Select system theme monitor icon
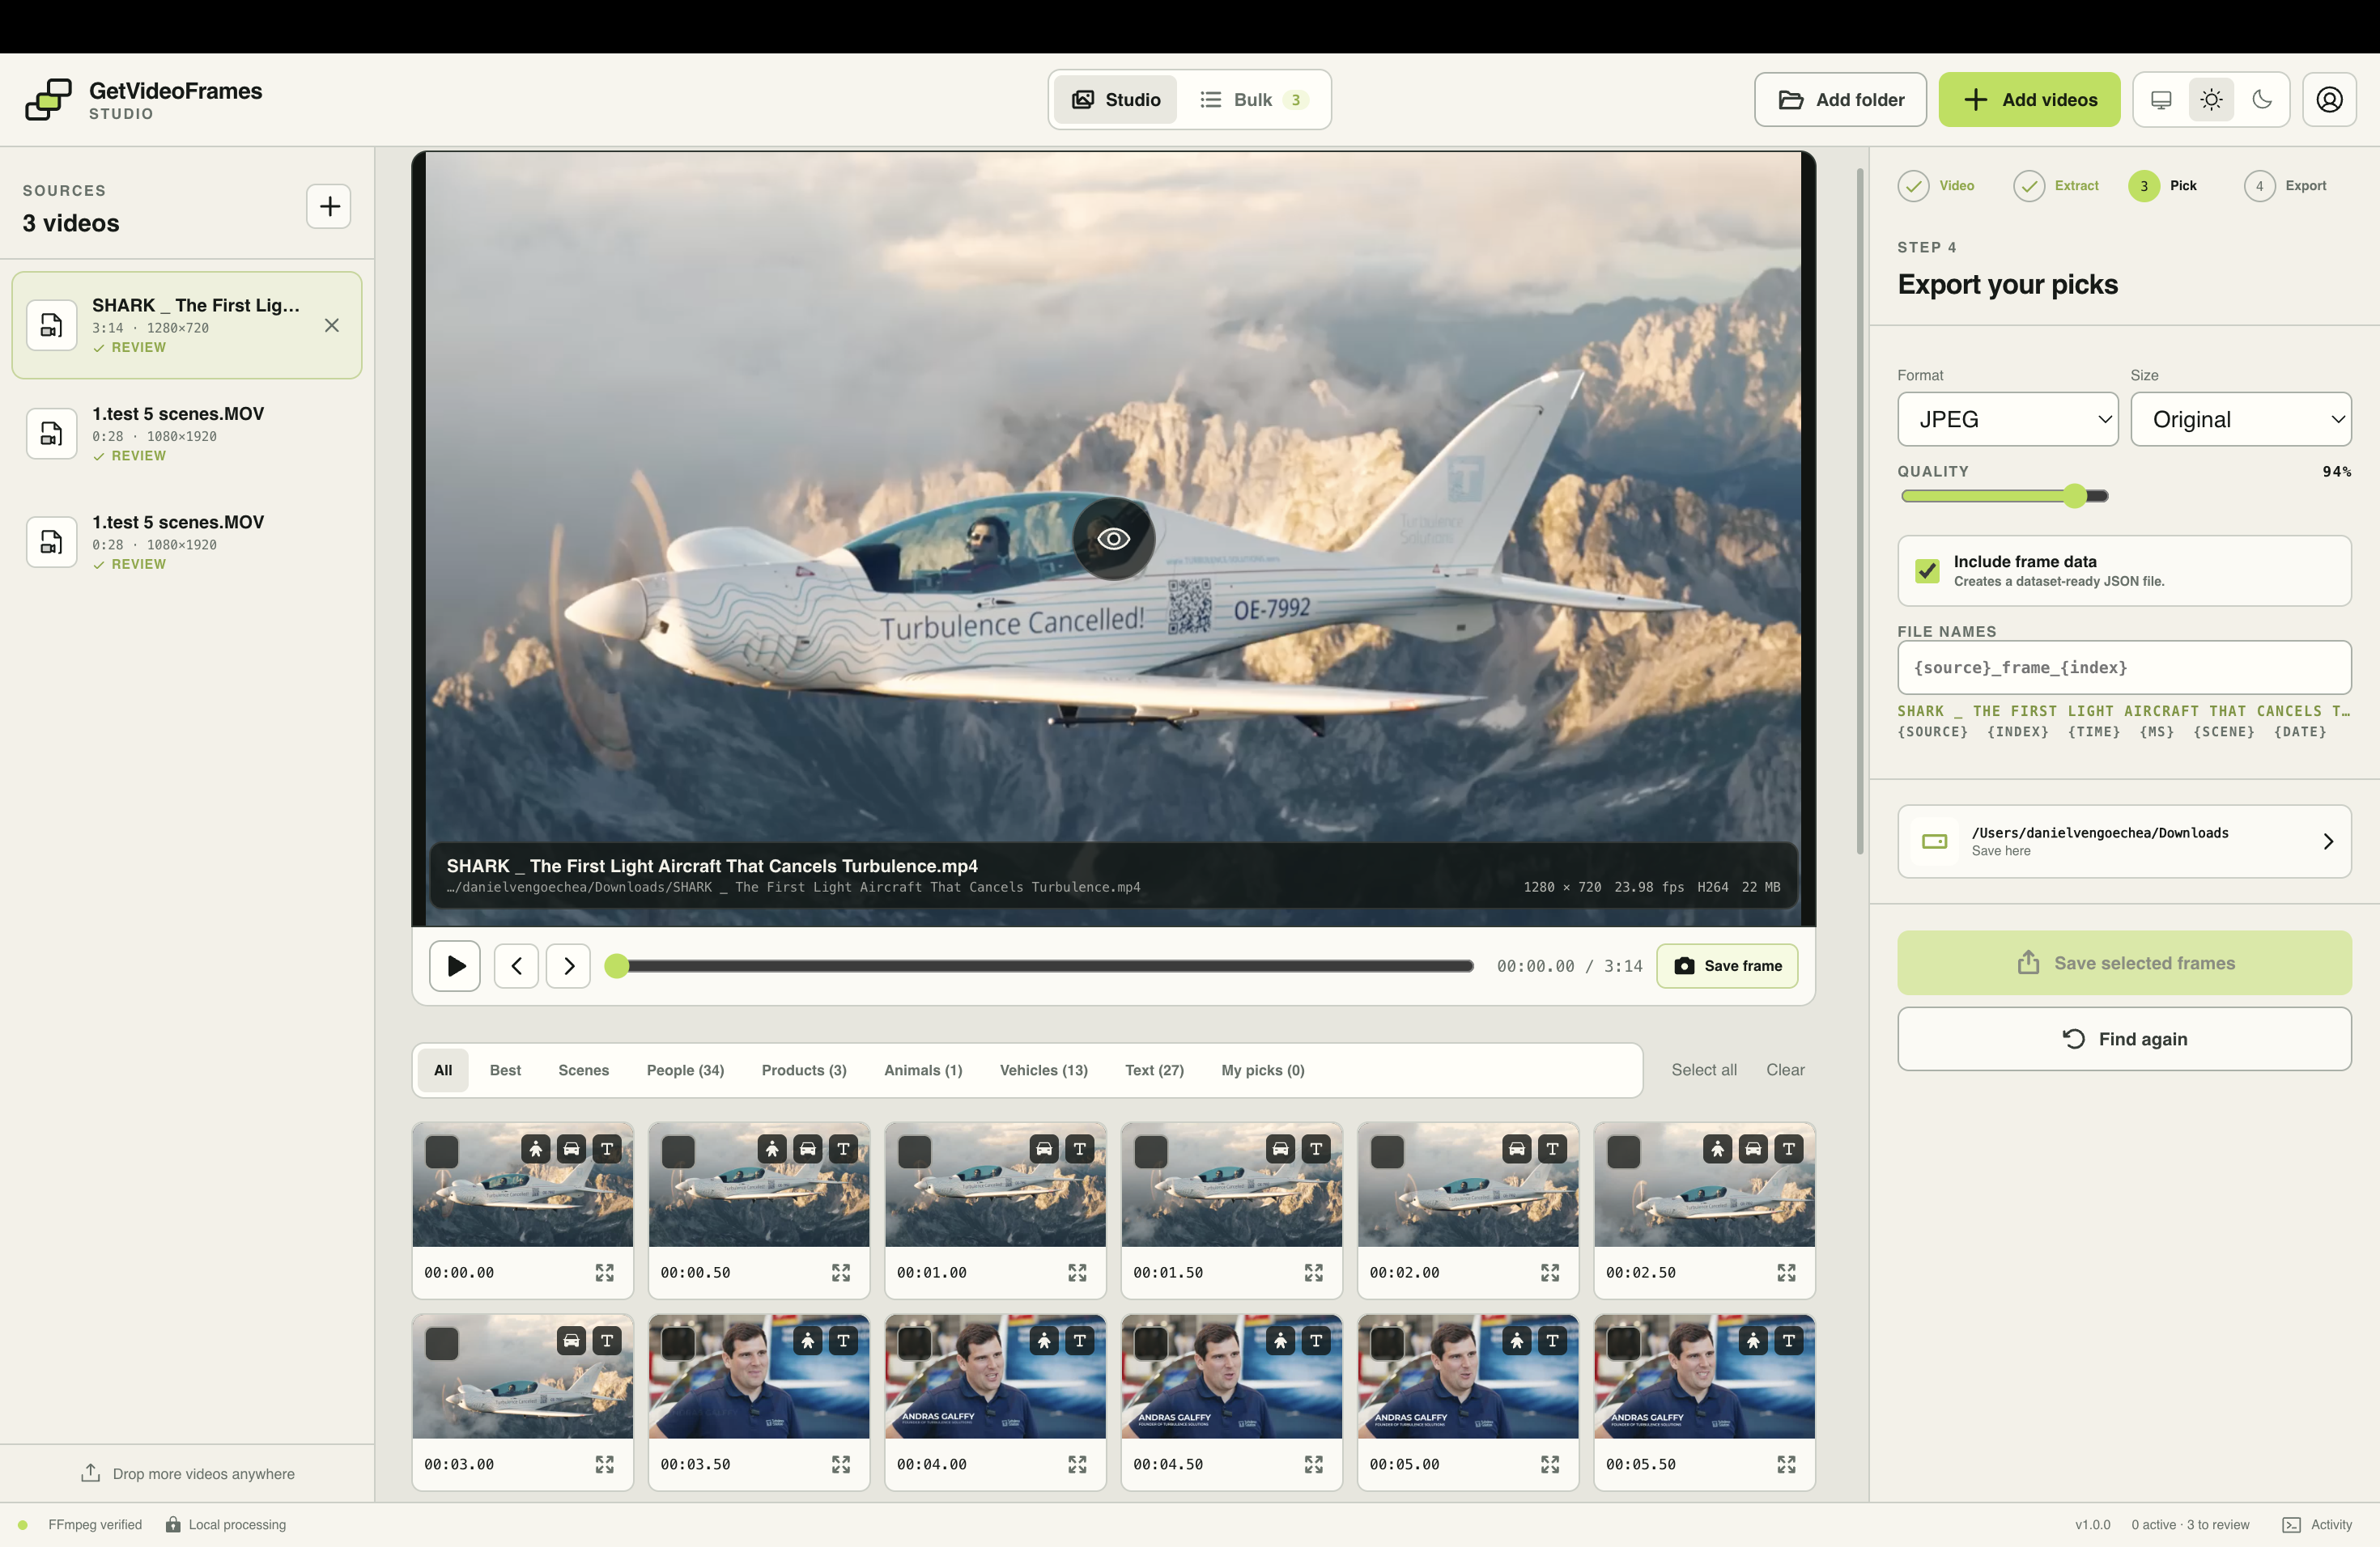The image size is (2380, 1547). pos(2161,100)
